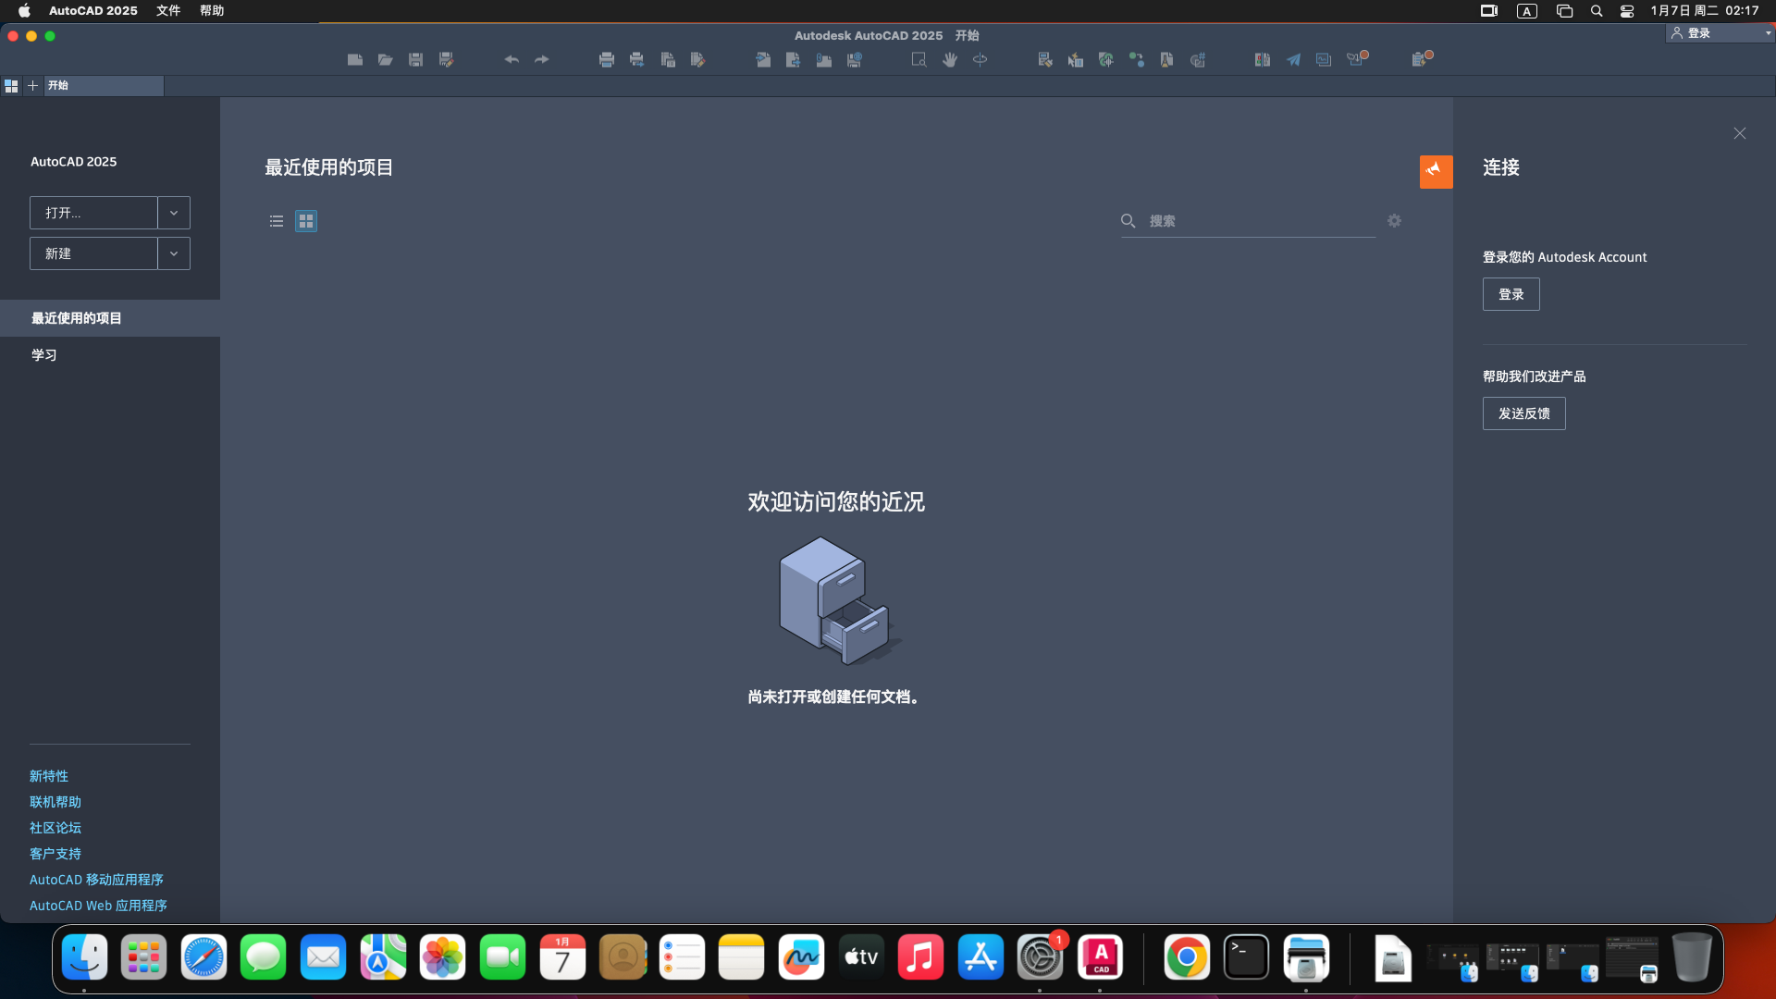Expand the 新建 dropdown arrow

[x=174, y=253]
